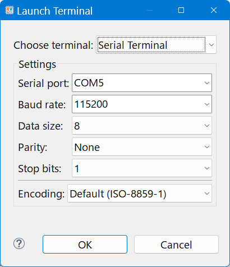Open the Data size dropdown
Image resolution: width=230 pixels, height=267 pixels.
pos(142,126)
